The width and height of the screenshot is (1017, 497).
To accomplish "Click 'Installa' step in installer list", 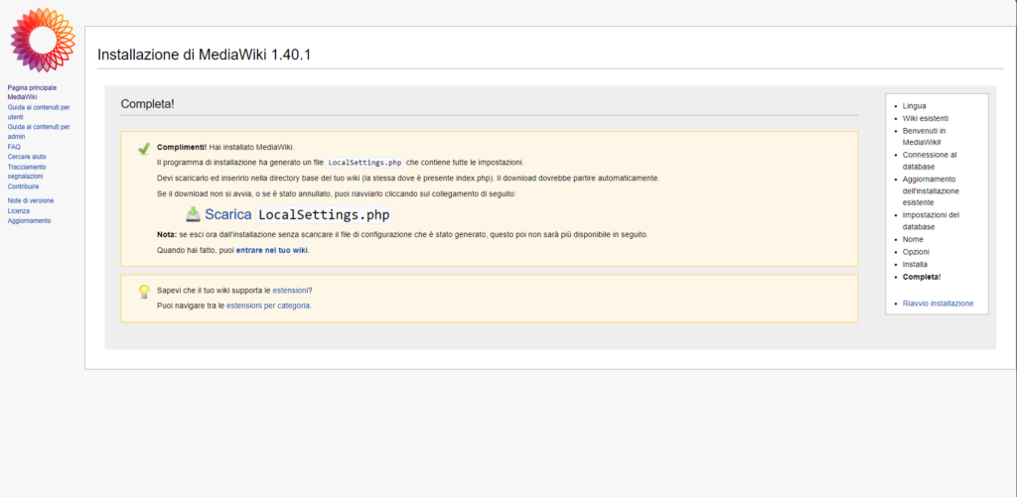I will (915, 265).
